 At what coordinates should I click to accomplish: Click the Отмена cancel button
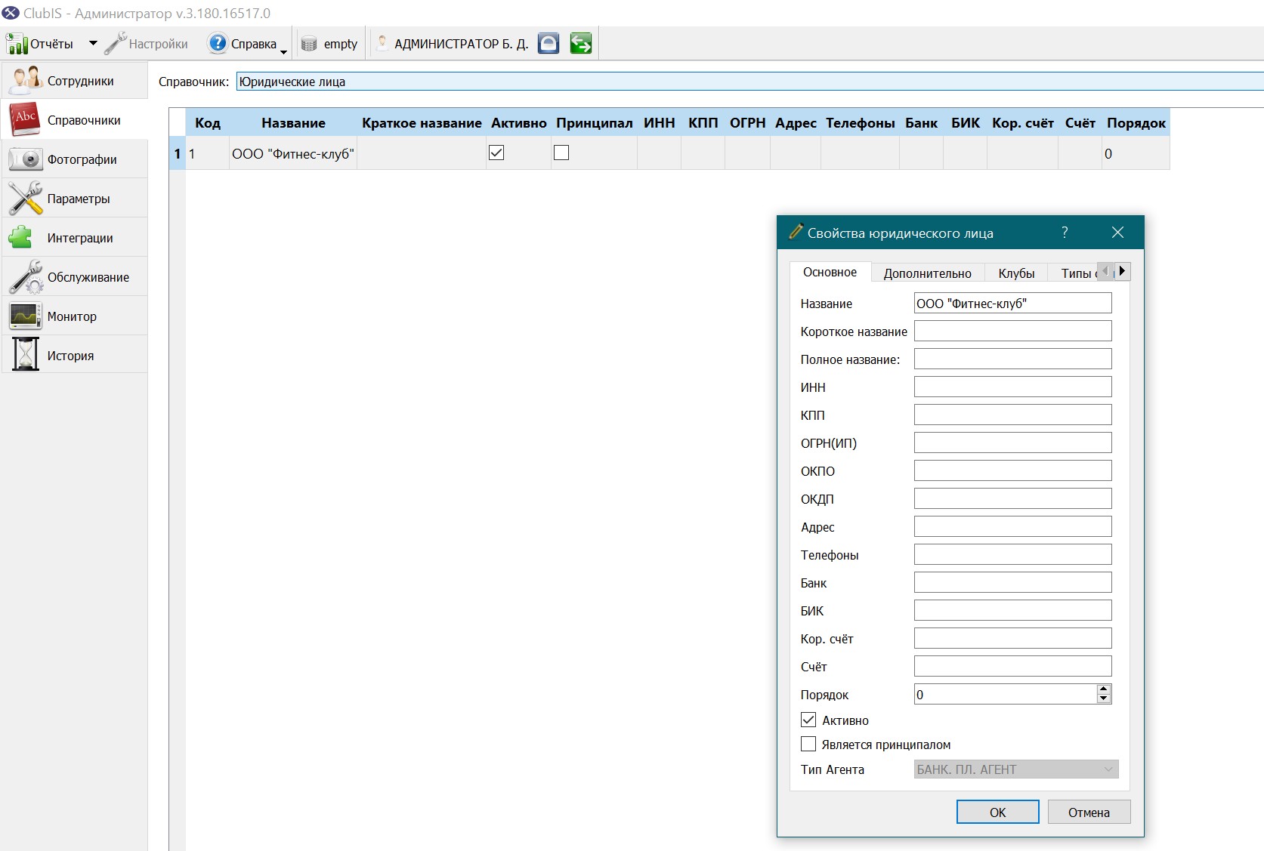point(1089,812)
